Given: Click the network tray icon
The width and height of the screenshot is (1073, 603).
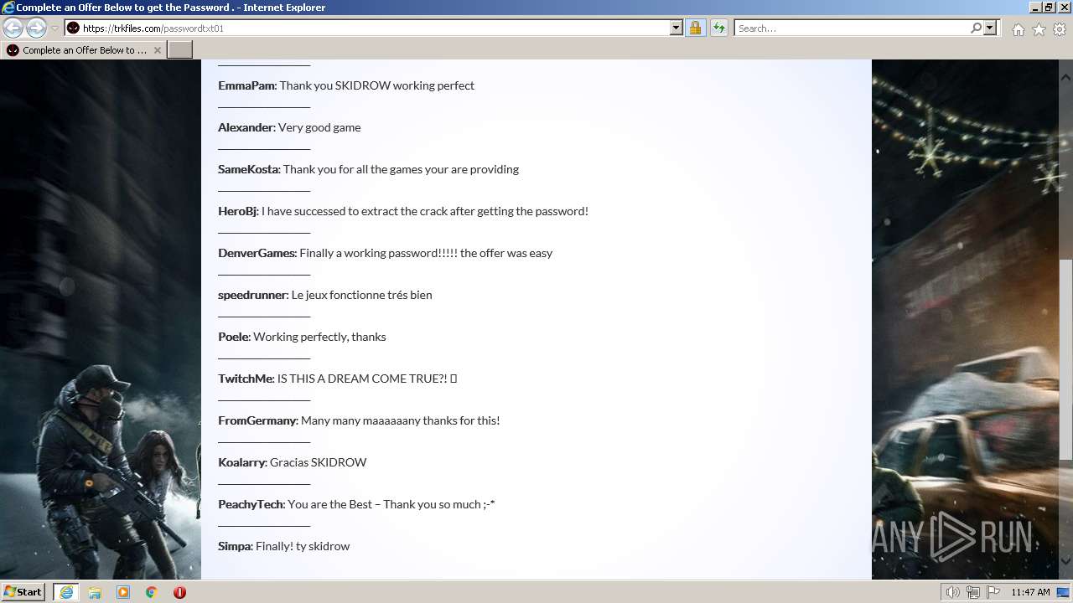Looking at the screenshot, I should 973,592.
